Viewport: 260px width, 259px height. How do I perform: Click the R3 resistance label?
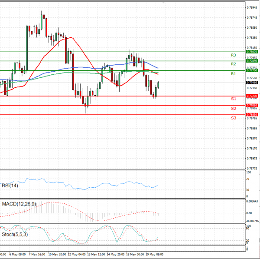234,55
